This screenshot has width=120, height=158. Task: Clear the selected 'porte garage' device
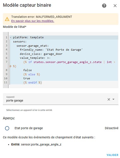coord(109,99)
